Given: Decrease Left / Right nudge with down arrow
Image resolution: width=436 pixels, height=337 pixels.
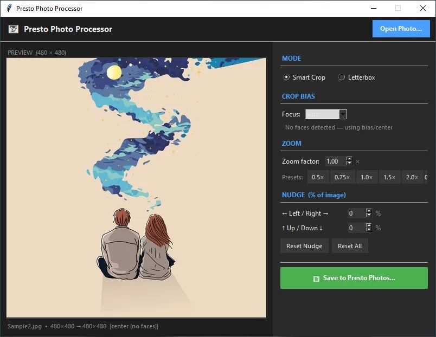Looking at the screenshot, I should 369,215.
